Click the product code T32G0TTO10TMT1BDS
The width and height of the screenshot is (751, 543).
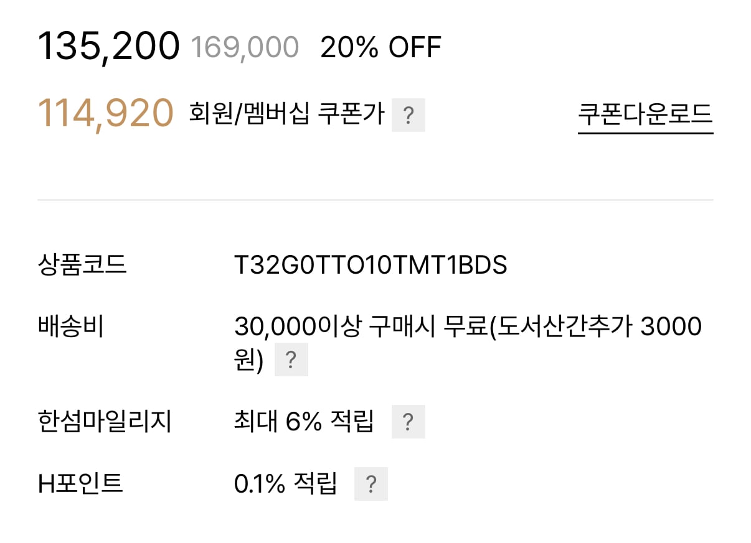(x=371, y=266)
